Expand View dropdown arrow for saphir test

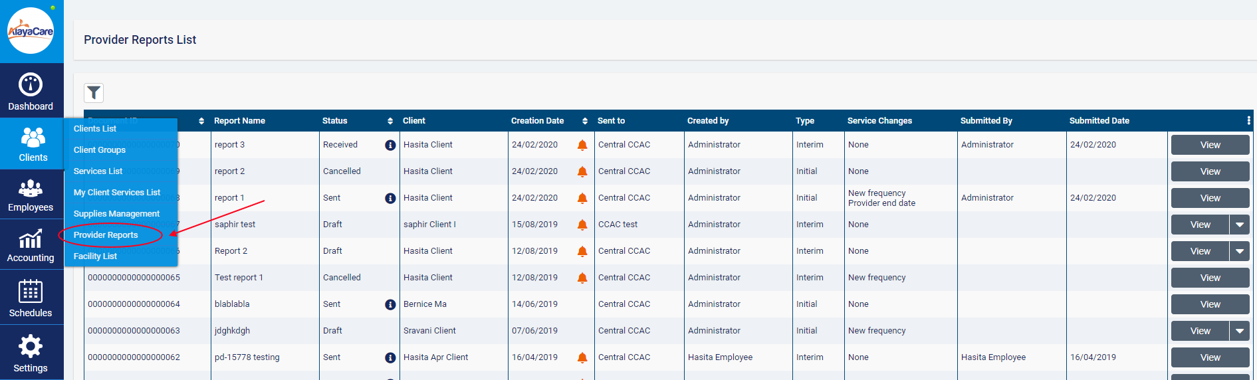pos(1240,225)
